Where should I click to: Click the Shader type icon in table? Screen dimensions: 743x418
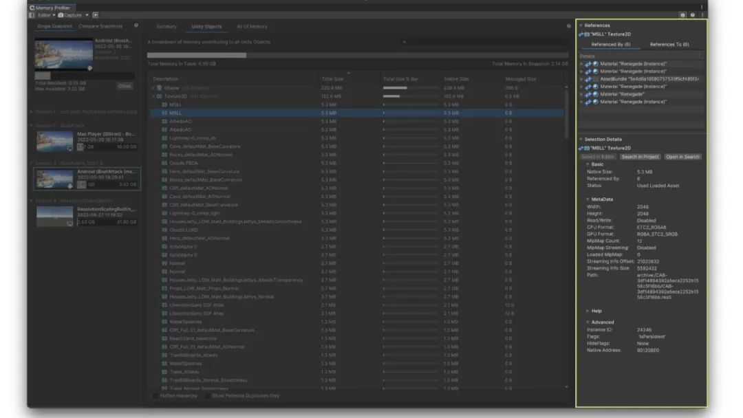[x=159, y=88]
